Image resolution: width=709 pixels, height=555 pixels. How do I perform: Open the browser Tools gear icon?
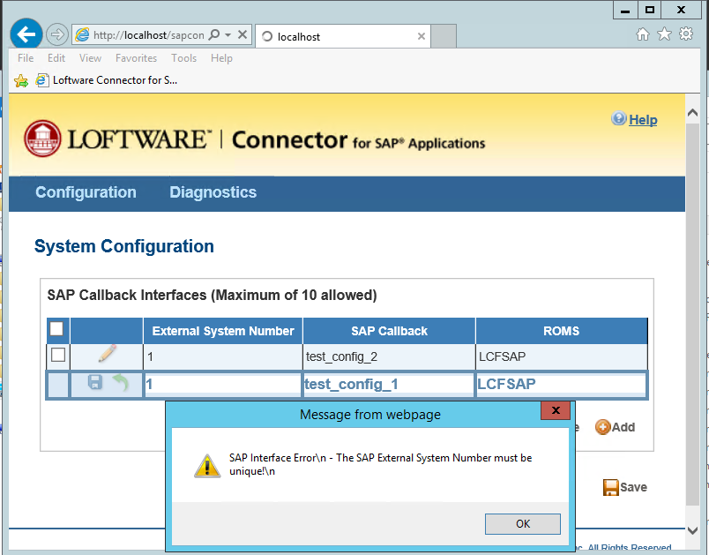(x=686, y=34)
